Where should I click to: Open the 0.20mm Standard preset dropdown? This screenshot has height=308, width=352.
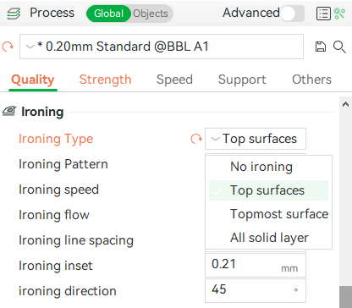click(x=162, y=47)
